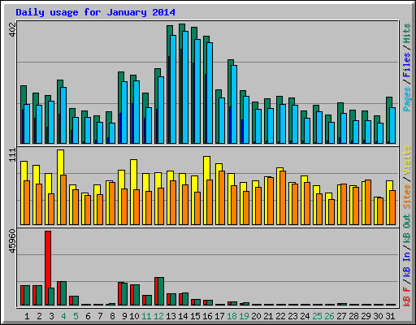Viewport: 416px width, 325px height.
Task: Click day label 27 on the x-axis
Action: coord(341,316)
